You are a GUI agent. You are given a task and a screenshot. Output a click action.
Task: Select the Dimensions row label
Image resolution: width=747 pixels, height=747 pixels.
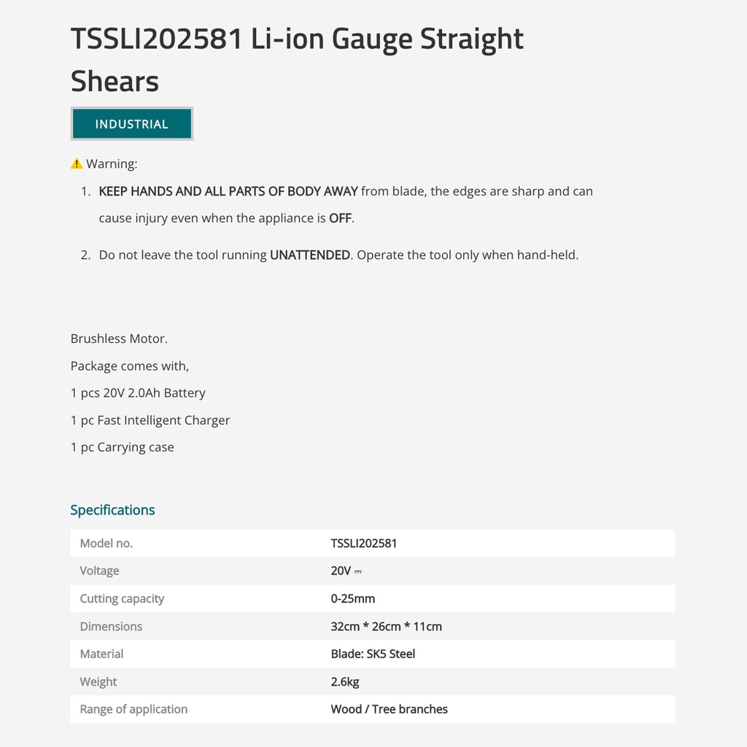click(111, 627)
